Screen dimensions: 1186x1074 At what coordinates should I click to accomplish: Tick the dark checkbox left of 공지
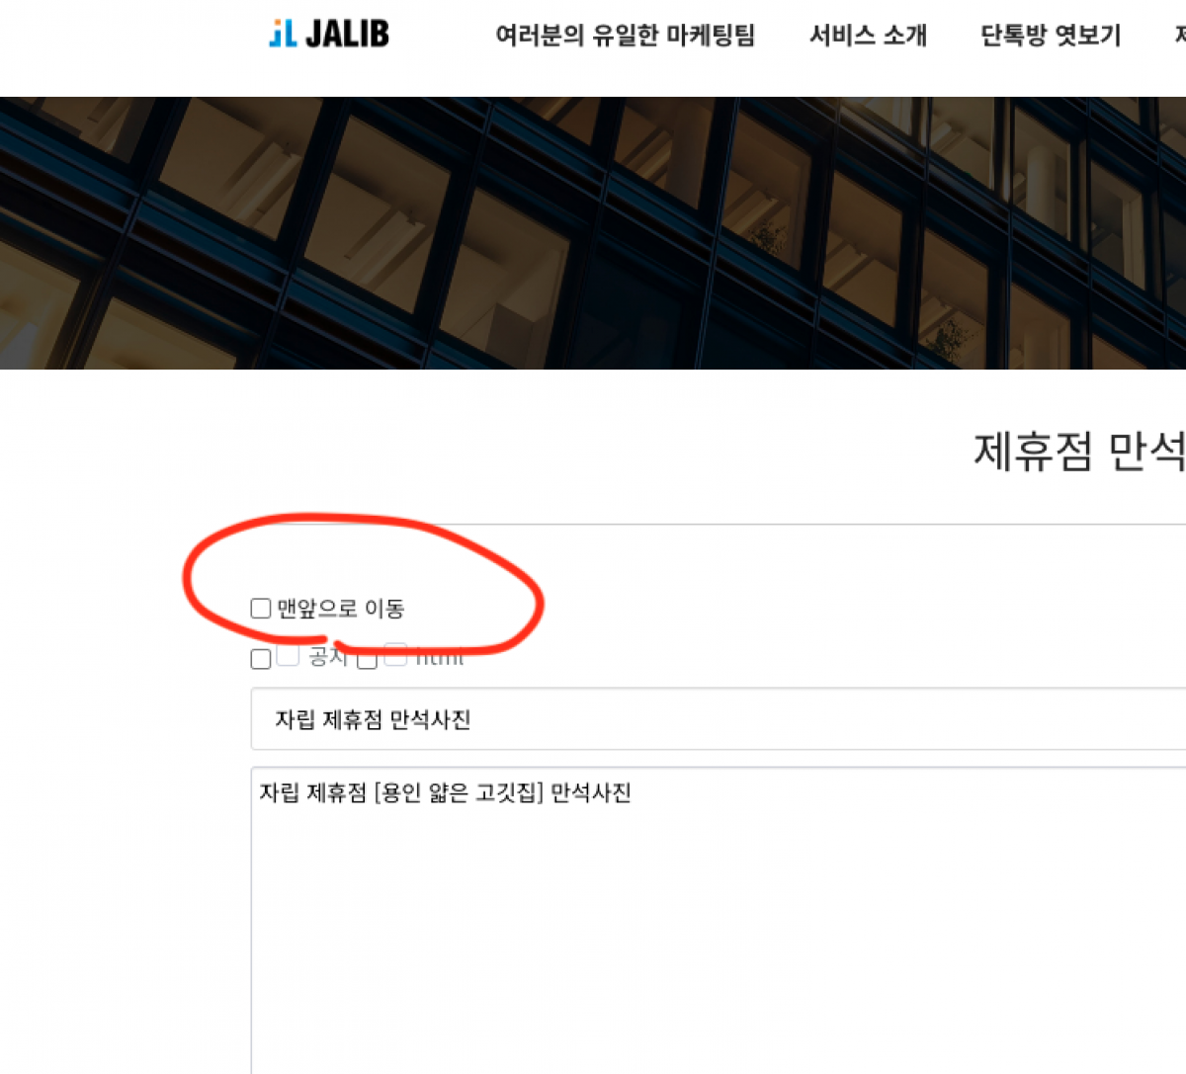click(261, 659)
